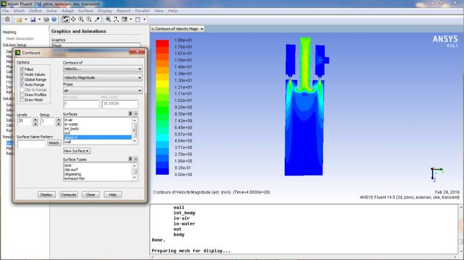Open the Solve menu
This screenshot has height=260, width=464.
click(52, 11)
